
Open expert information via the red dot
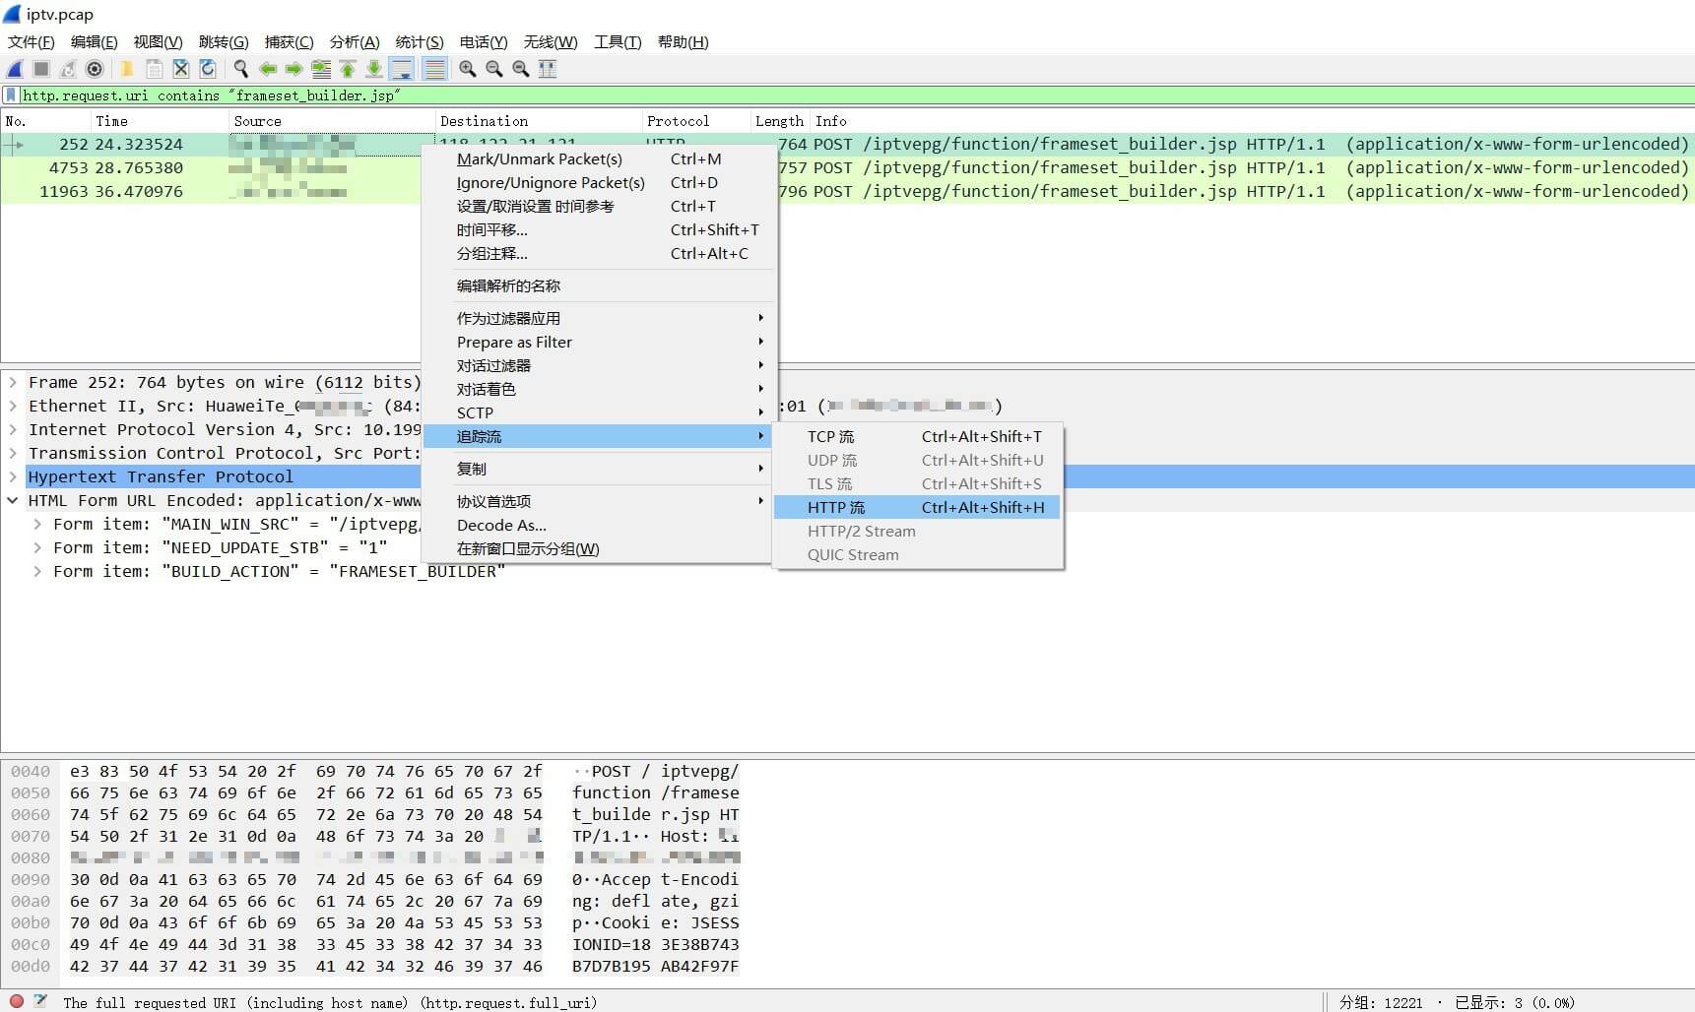click(13, 1002)
